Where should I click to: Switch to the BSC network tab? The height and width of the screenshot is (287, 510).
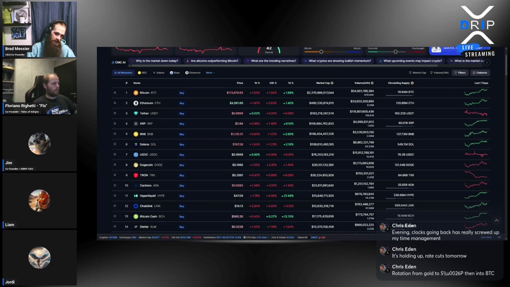[142, 73]
